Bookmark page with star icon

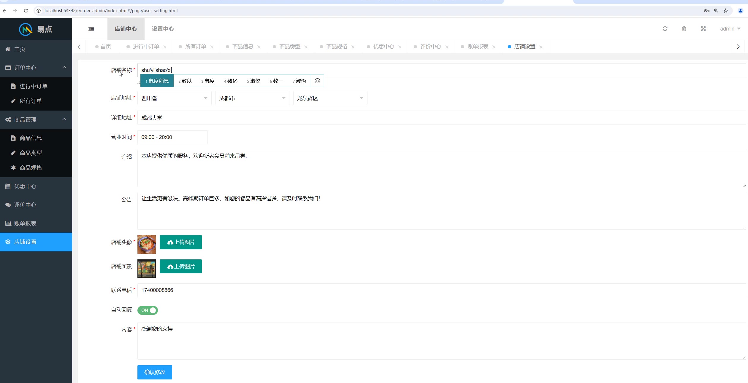[x=726, y=11]
